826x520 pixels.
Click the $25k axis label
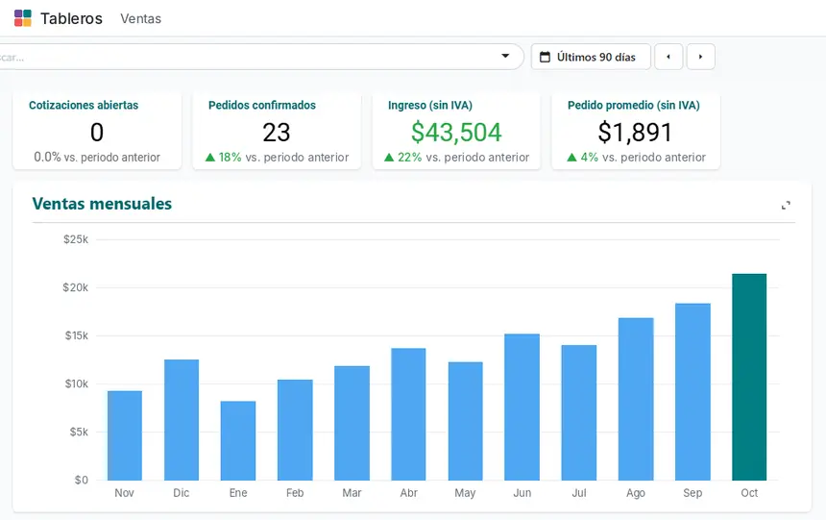pyautogui.click(x=76, y=239)
